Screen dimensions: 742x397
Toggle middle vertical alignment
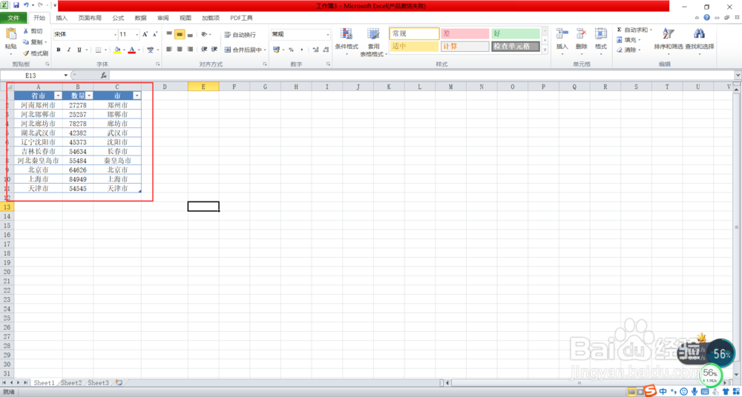pyautogui.click(x=180, y=35)
